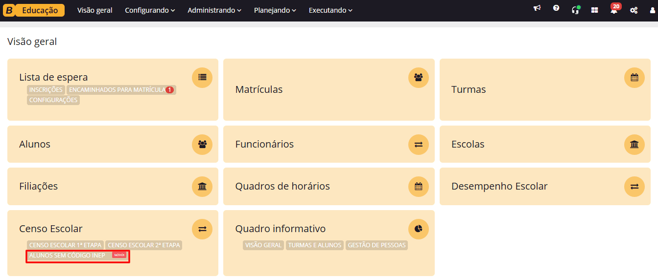Image resolution: width=658 pixels, height=279 pixels.
Task: Open the Funcionários card
Action: pyautogui.click(x=329, y=144)
